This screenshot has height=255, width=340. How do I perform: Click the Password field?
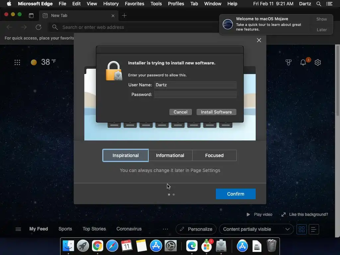195,95
